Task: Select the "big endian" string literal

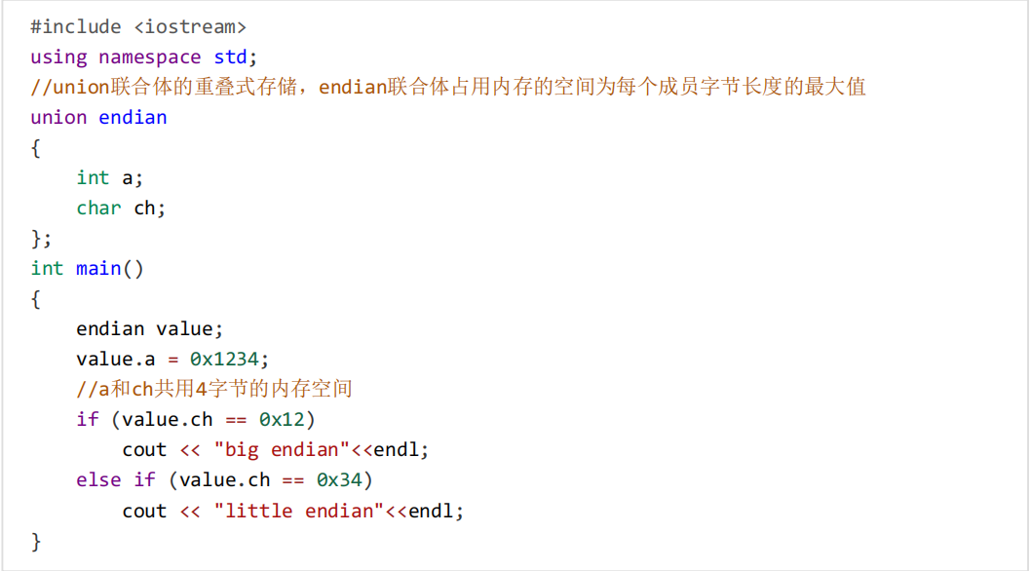Action: coord(282,449)
